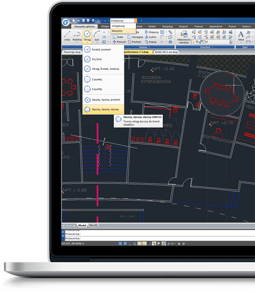Open the BASIC-3D-1-zw.dwg document tab

tap(166, 52)
